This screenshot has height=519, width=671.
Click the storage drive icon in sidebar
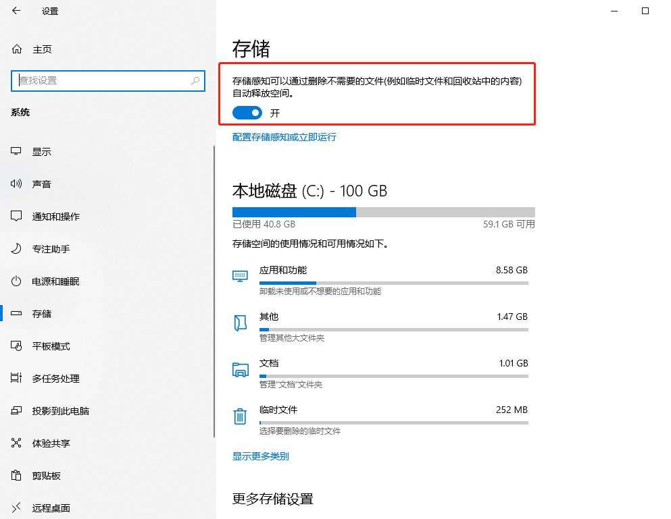click(16, 313)
